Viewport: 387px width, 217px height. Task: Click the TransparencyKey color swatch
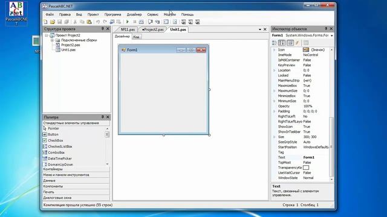[306, 168]
